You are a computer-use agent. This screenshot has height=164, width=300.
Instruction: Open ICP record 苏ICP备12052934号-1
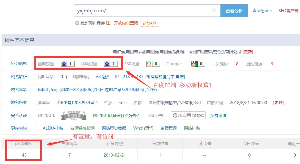(x=77, y=103)
